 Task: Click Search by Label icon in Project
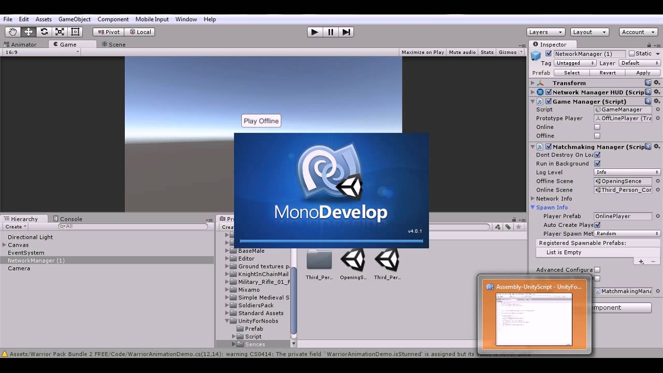(508, 227)
